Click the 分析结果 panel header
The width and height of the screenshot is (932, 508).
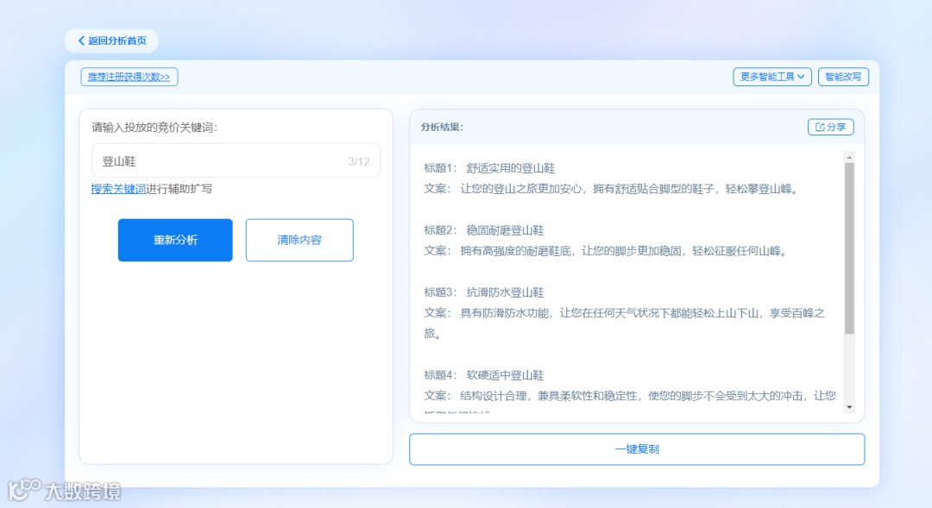tap(440, 127)
